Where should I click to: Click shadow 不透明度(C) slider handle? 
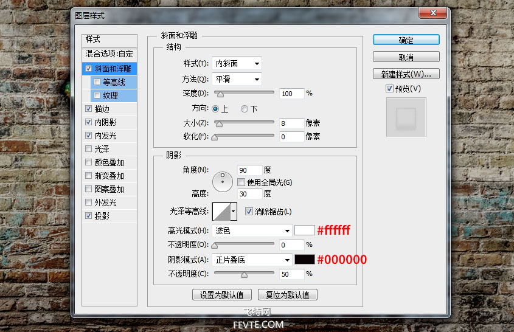[244, 275]
